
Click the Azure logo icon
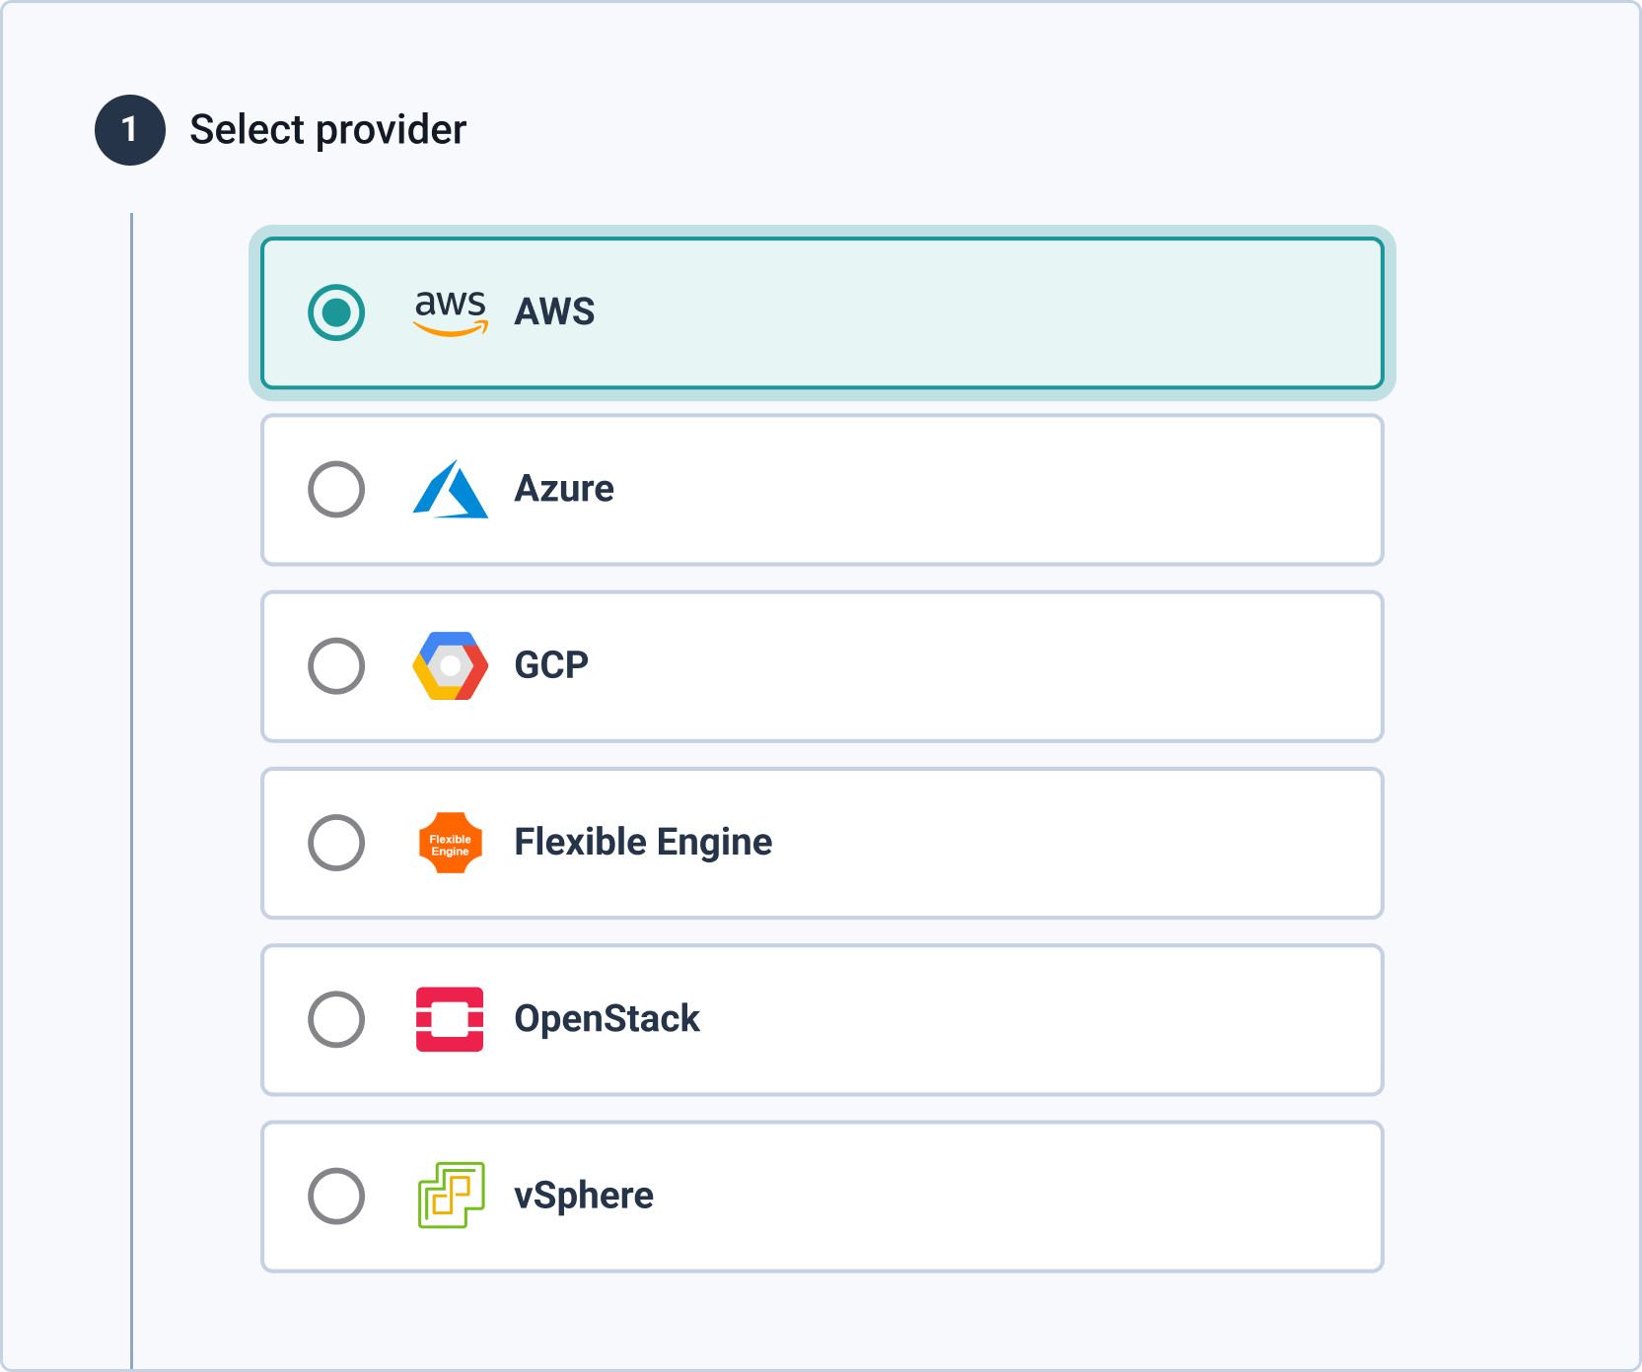point(451,489)
